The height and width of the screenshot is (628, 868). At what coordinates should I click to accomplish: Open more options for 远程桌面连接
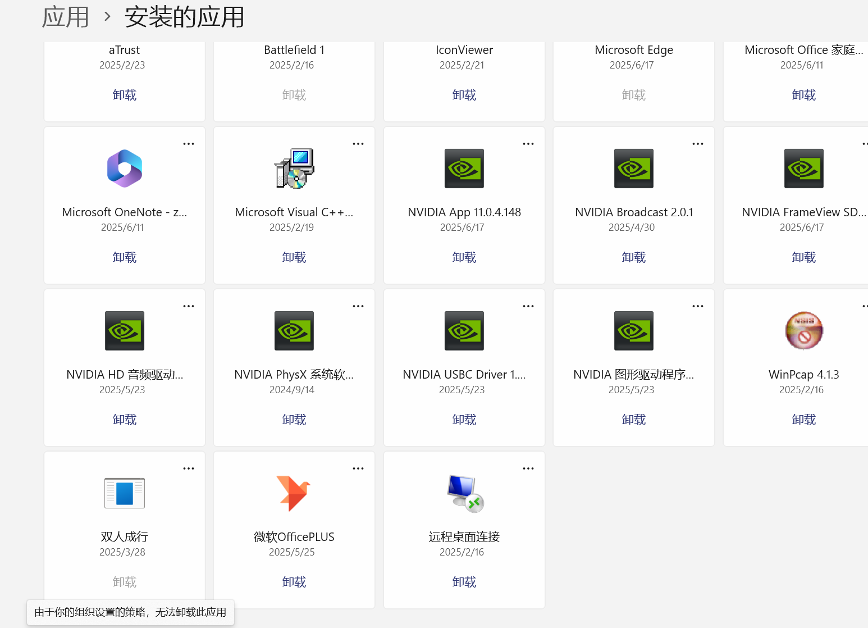[x=528, y=468]
